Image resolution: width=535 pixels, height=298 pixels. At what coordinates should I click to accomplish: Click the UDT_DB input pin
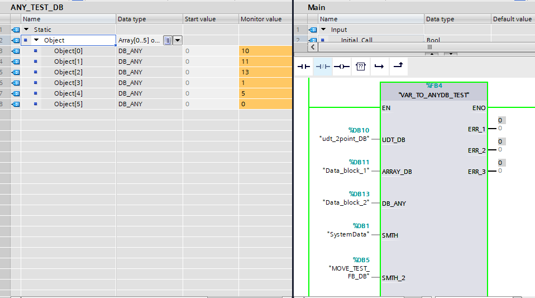[x=393, y=140]
